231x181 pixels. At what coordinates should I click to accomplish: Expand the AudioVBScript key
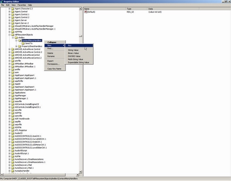click(x=9, y=151)
